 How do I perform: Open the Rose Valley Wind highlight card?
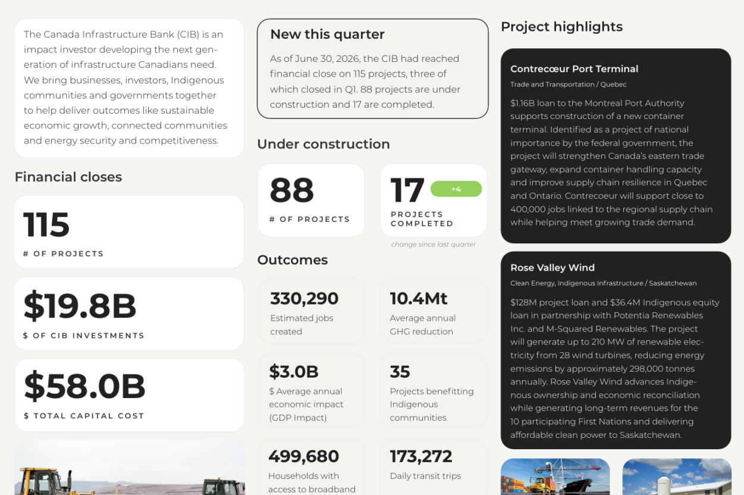616,350
